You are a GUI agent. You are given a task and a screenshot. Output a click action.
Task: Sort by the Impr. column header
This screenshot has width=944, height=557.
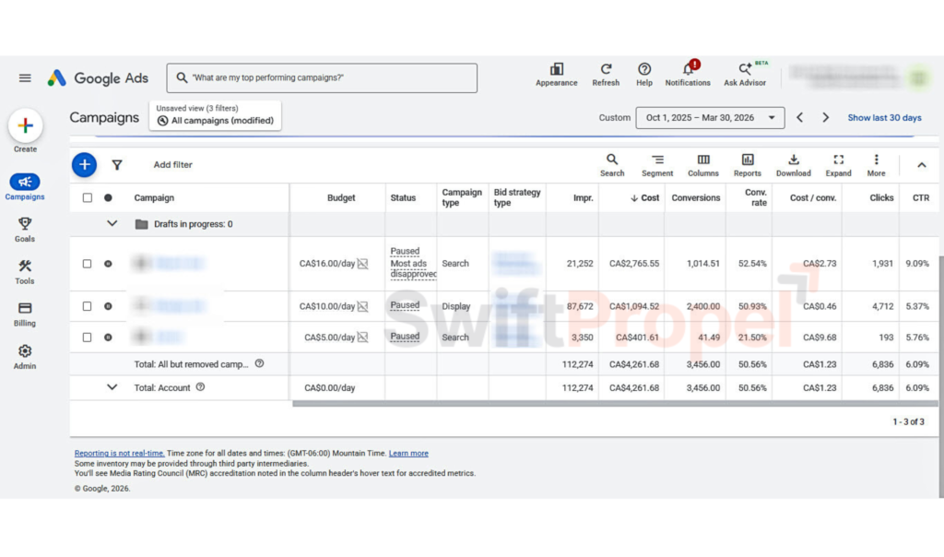point(583,197)
